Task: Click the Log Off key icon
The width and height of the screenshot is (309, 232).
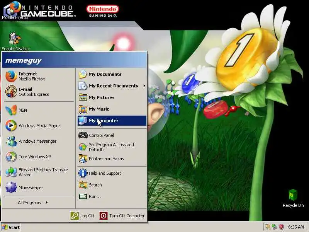Action: point(75,216)
